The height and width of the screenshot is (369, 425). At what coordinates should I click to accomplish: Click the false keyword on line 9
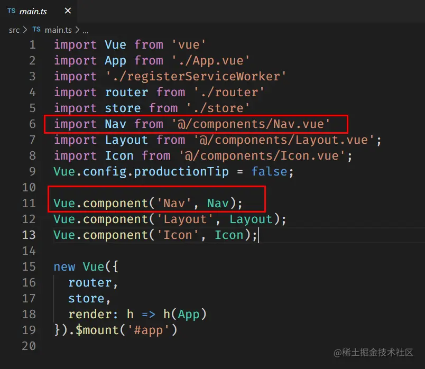[269, 172]
